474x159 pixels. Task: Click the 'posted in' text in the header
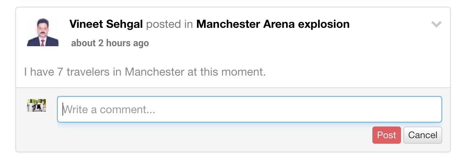pos(170,24)
